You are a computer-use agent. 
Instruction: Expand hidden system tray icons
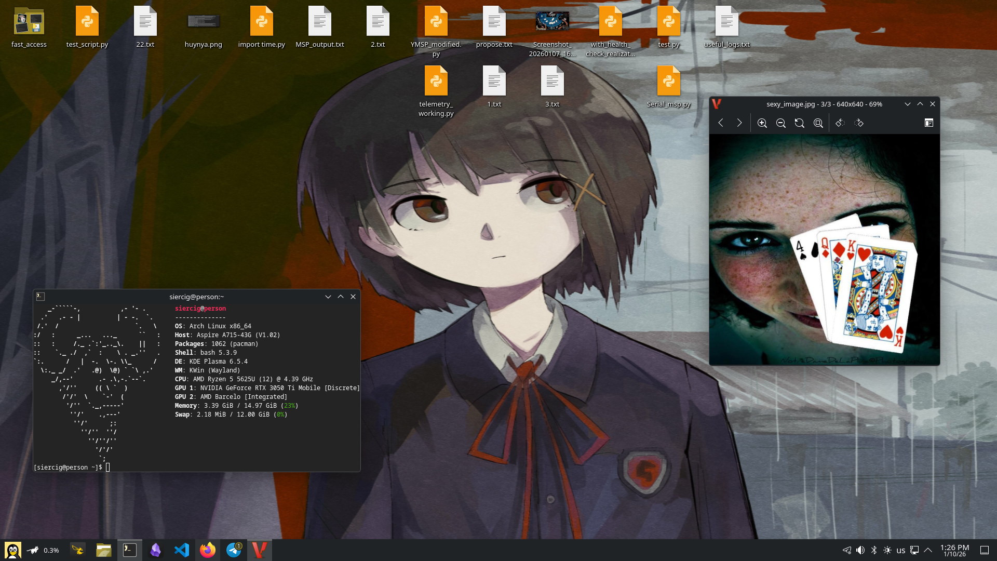coord(928,550)
